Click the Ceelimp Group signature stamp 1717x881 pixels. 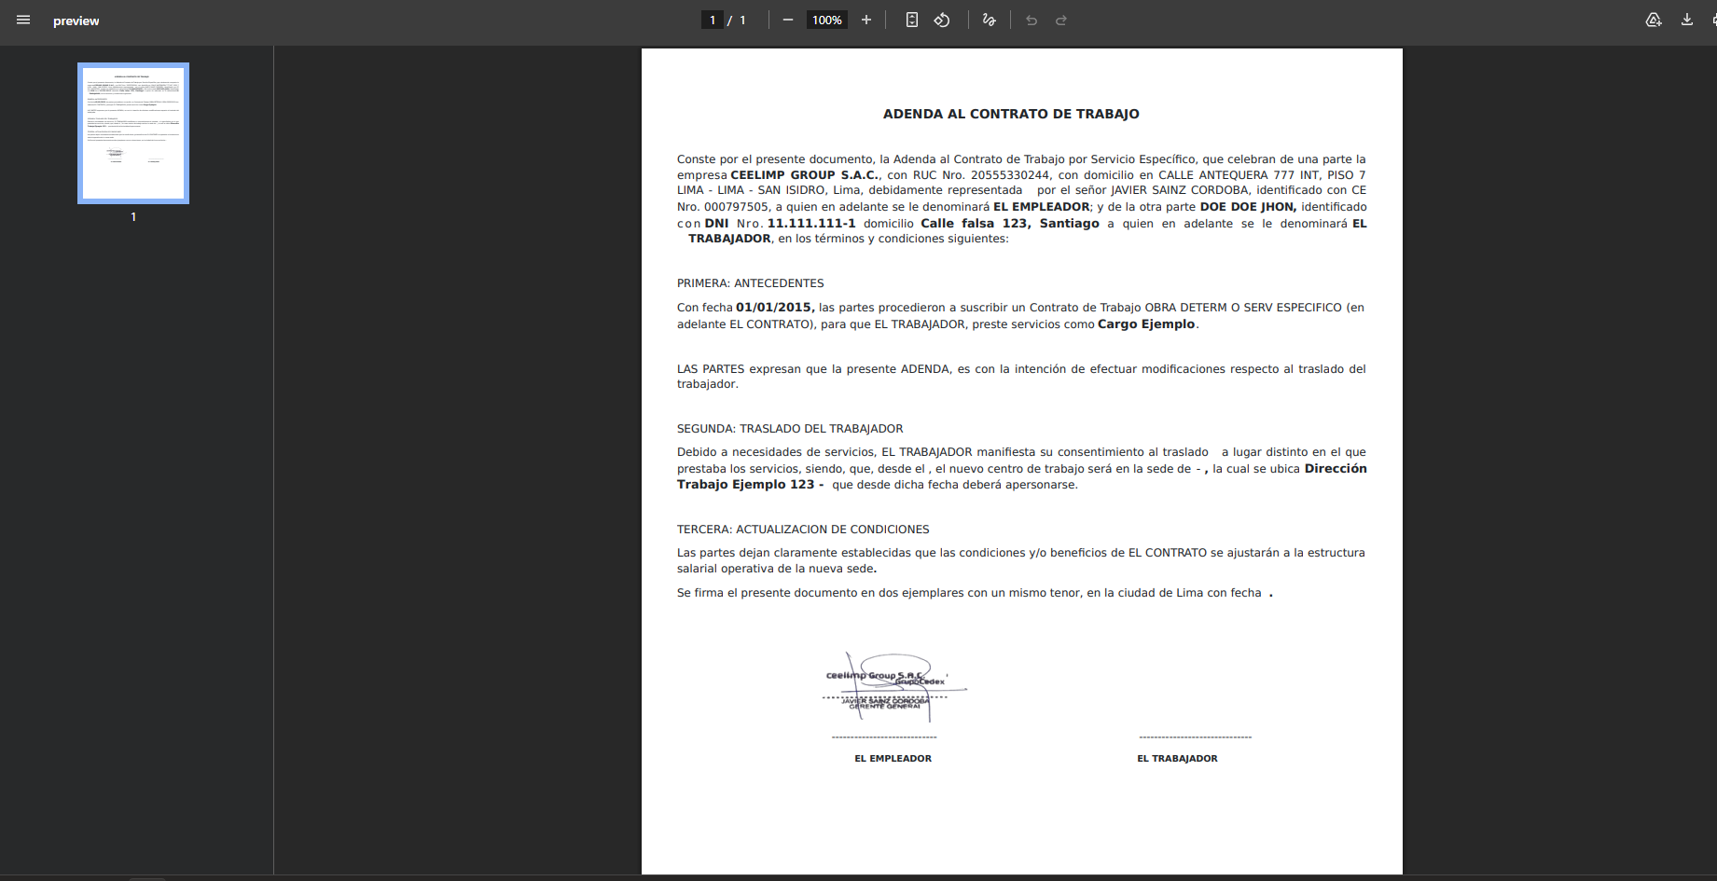[893, 687]
